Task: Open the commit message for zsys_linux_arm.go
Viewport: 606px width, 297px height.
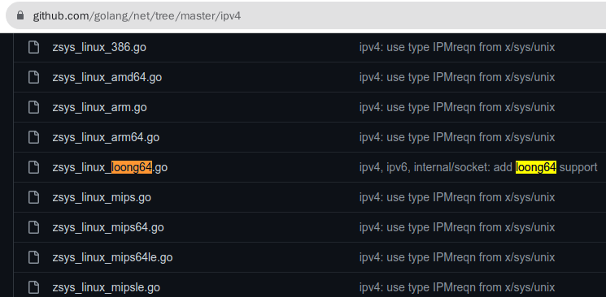Action: tap(457, 107)
